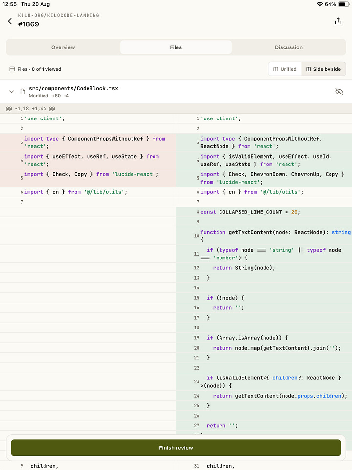Screen dimensions: 352x470
Task: Click line 15 'if (!node) {'
Action: tap(264, 298)
